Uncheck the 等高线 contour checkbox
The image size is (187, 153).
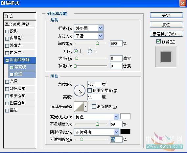pos(12,67)
